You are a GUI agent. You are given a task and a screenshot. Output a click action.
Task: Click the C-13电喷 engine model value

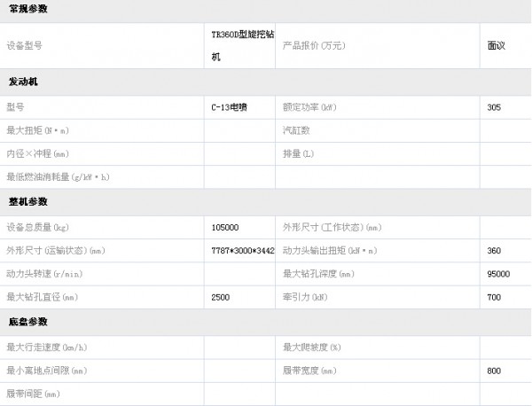(230, 107)
